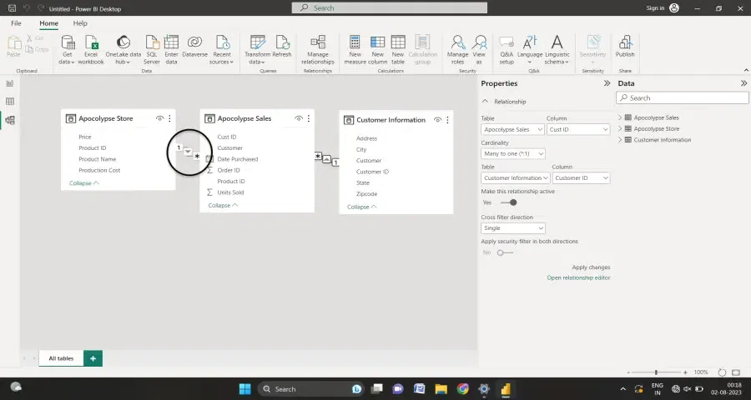Open the File menu
The width and height of the screenshot is (751, 400).
pyautogui.click(x=16, y=23)
